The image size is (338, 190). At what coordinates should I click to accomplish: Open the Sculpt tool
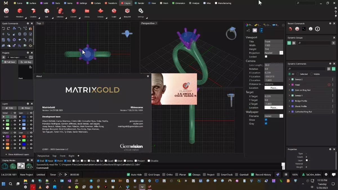tap(114, 11)
